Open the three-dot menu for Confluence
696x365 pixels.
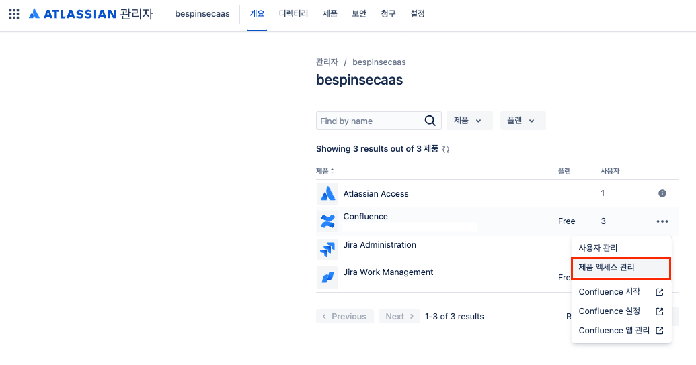tap(662, 221)
